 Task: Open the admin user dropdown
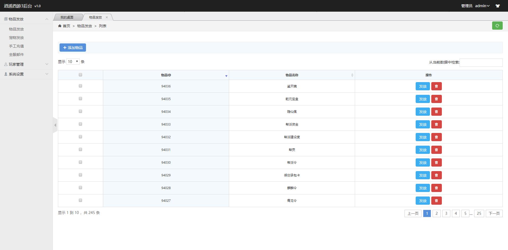point(482,6)
